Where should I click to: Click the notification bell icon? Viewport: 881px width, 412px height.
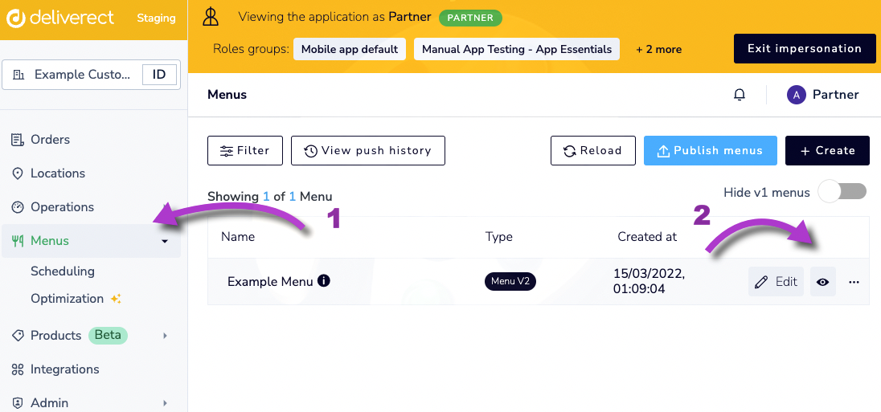[x=740, y=95]
